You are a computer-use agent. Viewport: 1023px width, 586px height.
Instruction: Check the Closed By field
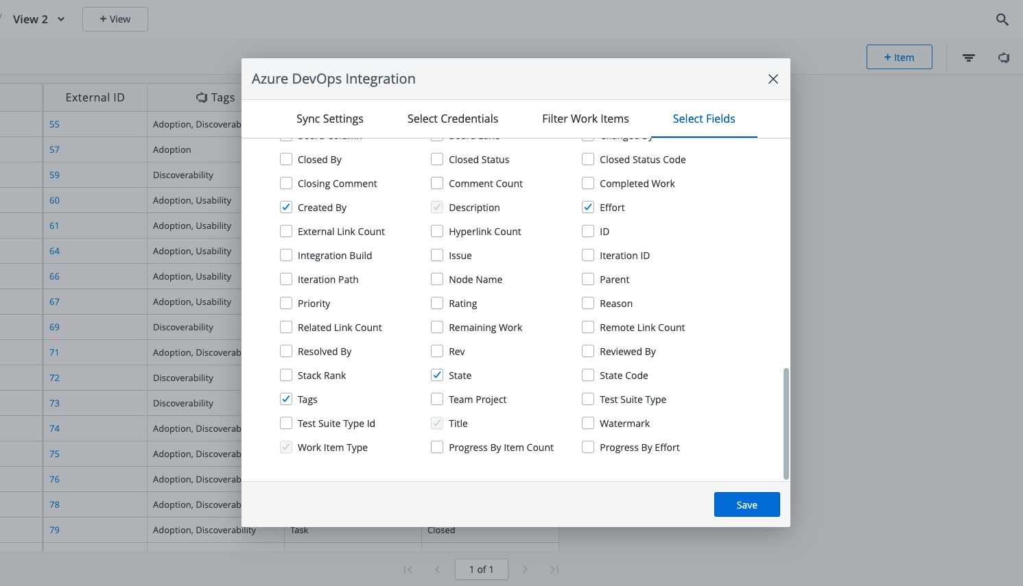pyautogui.click(x=286, y=159)
